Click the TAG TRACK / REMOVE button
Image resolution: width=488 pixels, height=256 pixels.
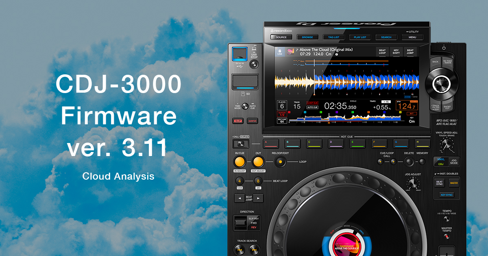tap(447, 62)
